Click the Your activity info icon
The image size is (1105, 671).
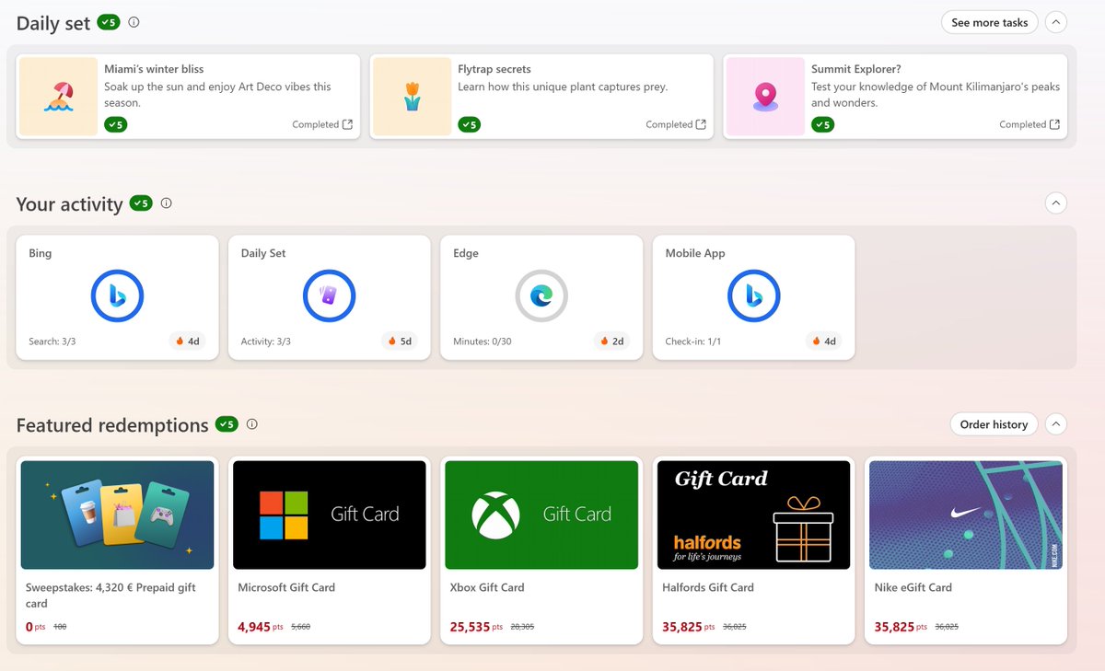click(167, 203)
